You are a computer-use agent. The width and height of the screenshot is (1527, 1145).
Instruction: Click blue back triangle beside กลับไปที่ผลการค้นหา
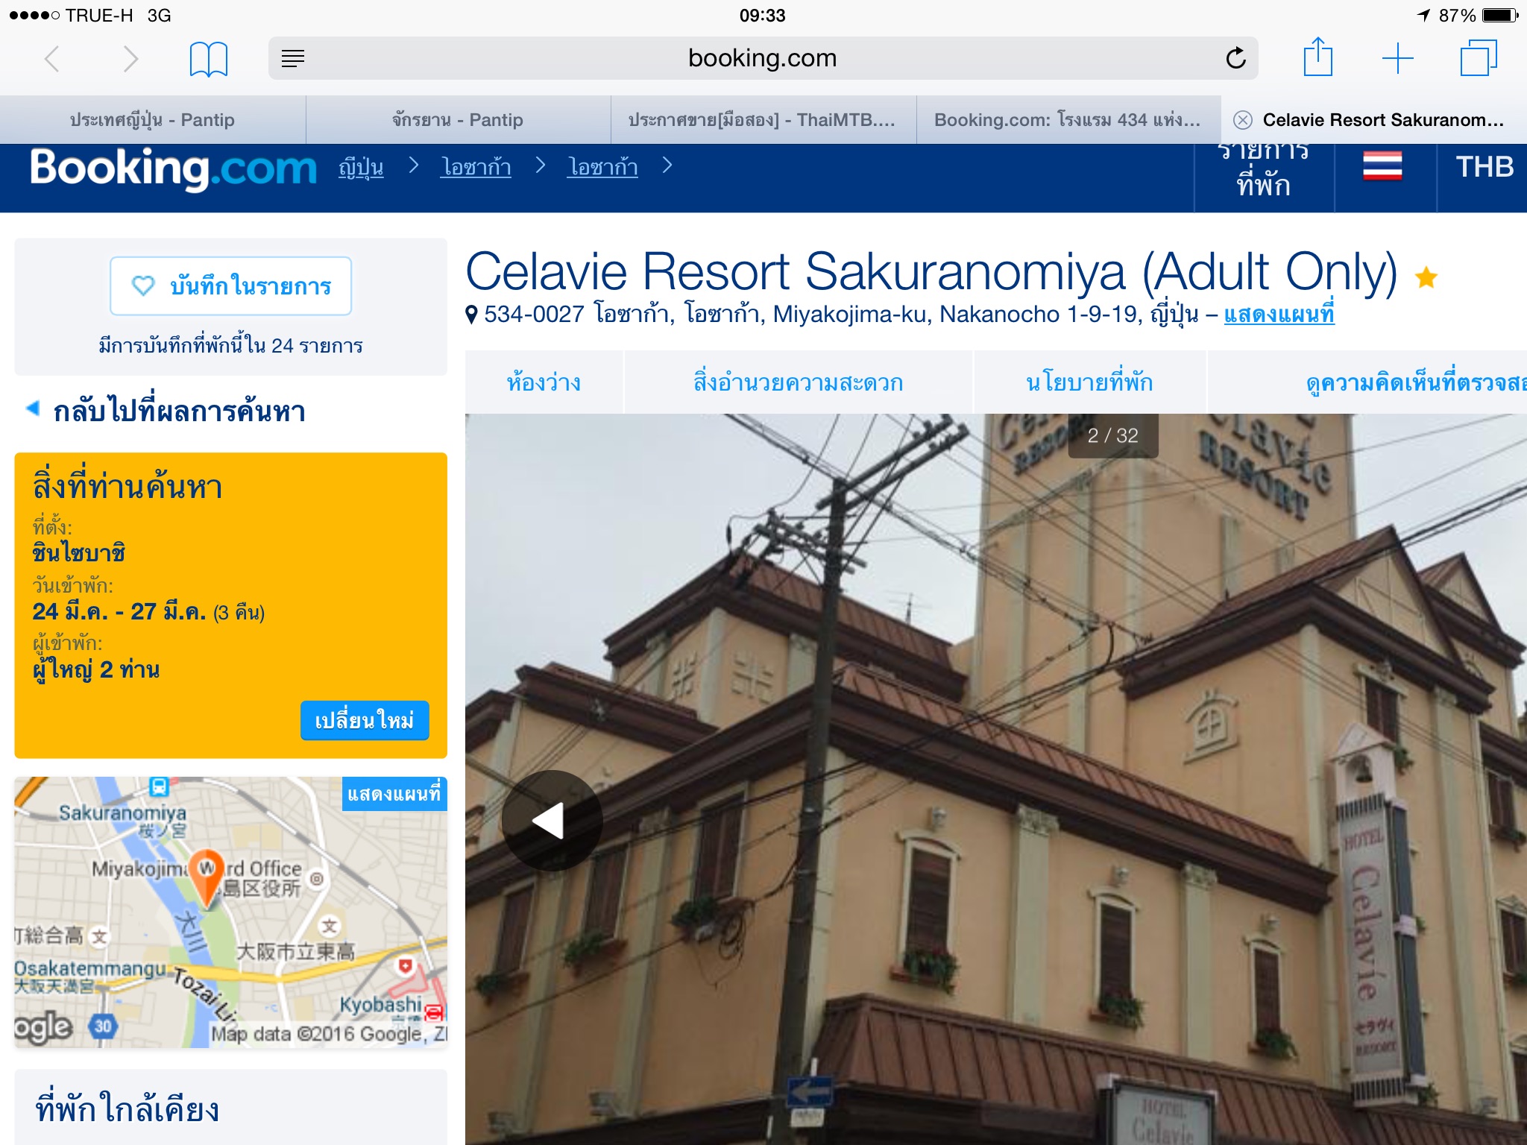pyautogui.click(x=33, y=408)
